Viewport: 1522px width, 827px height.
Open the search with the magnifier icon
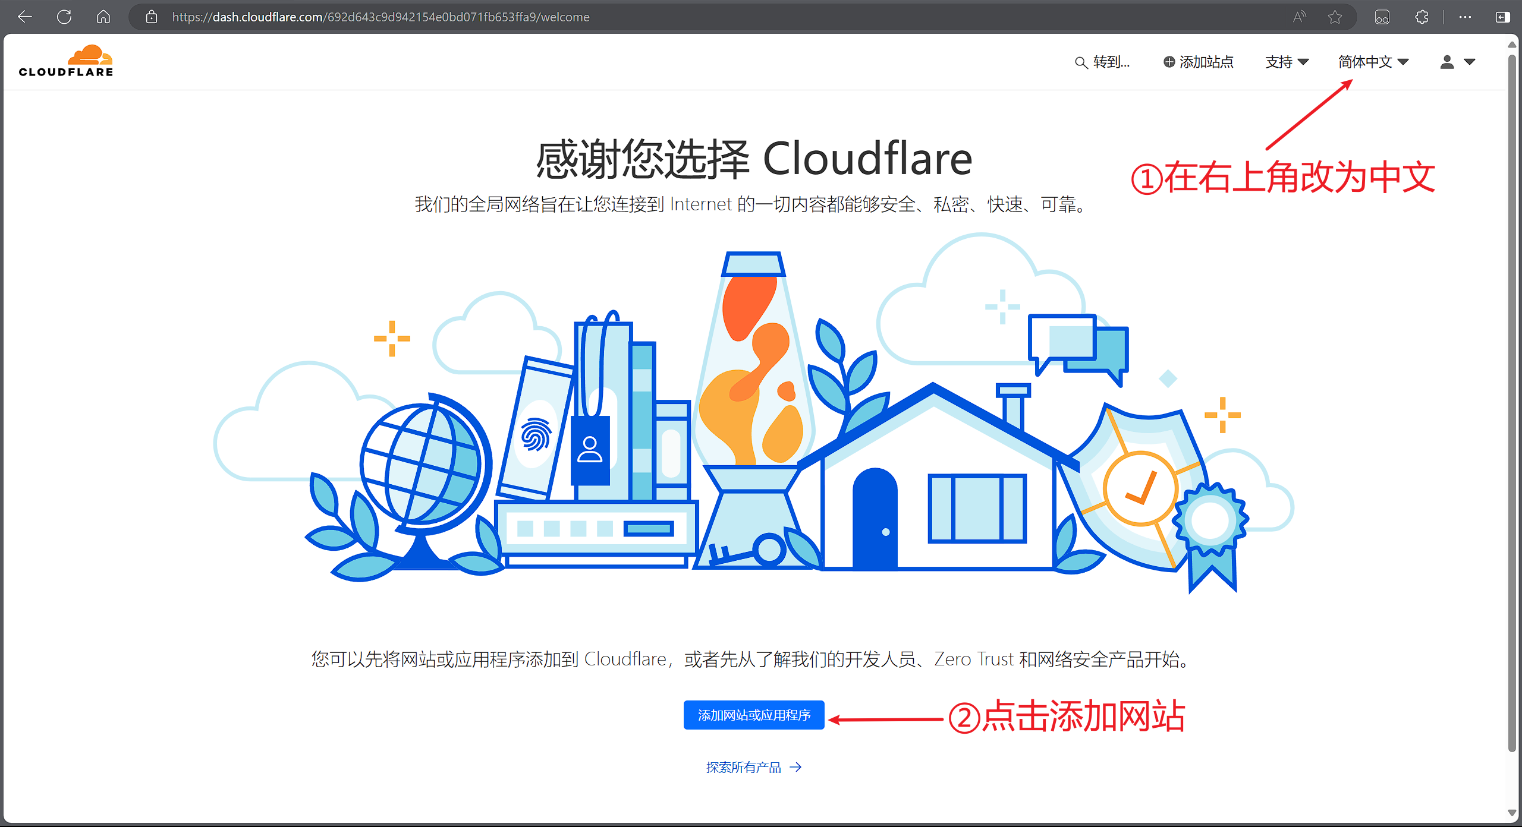point(1081,62)
